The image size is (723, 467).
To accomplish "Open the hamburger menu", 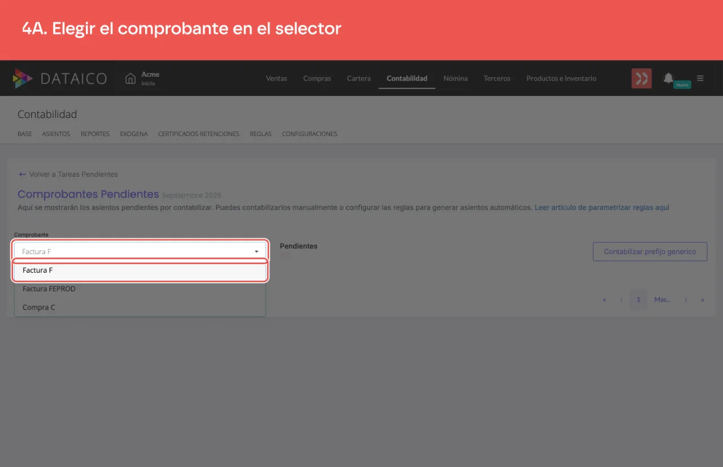I will pos(700,78).
